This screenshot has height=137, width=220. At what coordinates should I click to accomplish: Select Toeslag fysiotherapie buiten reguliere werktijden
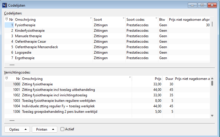[107, 101]
